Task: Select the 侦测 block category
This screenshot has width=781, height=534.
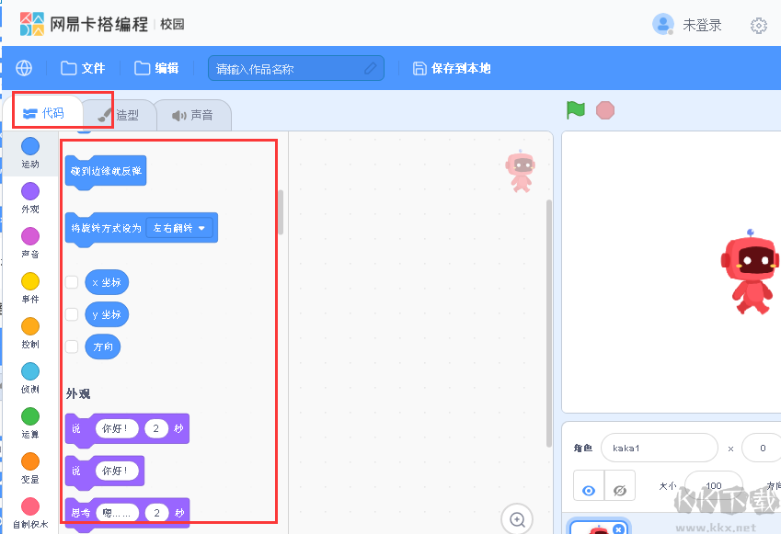Action: click(30, 379)
